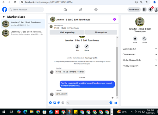
Task: Open the $1,500 listing thumbnail under Marketplace
Action: (x=51, y=27)
